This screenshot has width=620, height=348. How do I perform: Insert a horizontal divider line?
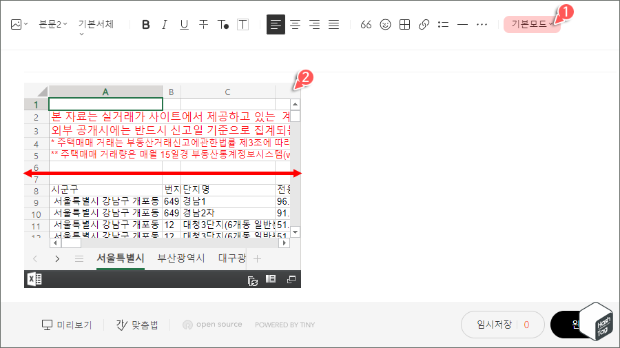(462, 25)
